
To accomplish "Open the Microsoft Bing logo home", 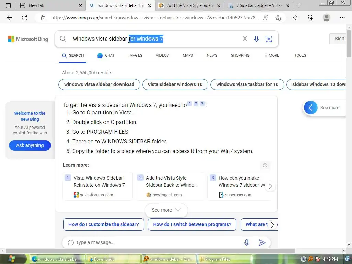I will click(x=28, y=39).
